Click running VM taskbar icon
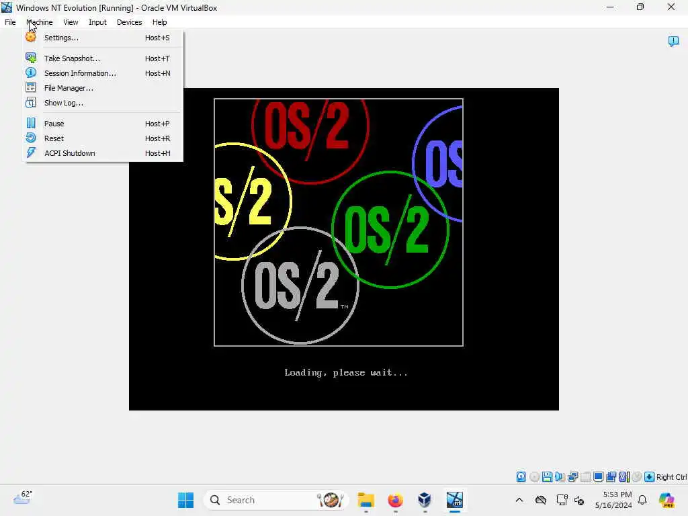Viewport: 688px width, 516px height. [x=455, y=500]
